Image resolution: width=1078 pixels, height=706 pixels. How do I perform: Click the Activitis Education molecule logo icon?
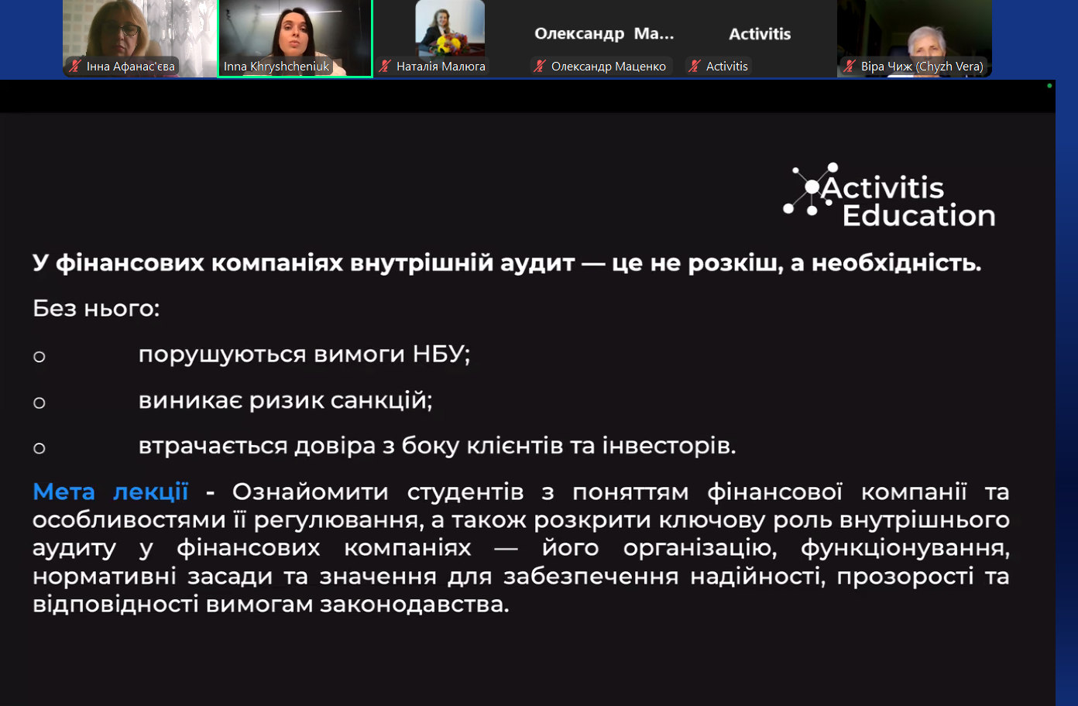pos(810,188)
